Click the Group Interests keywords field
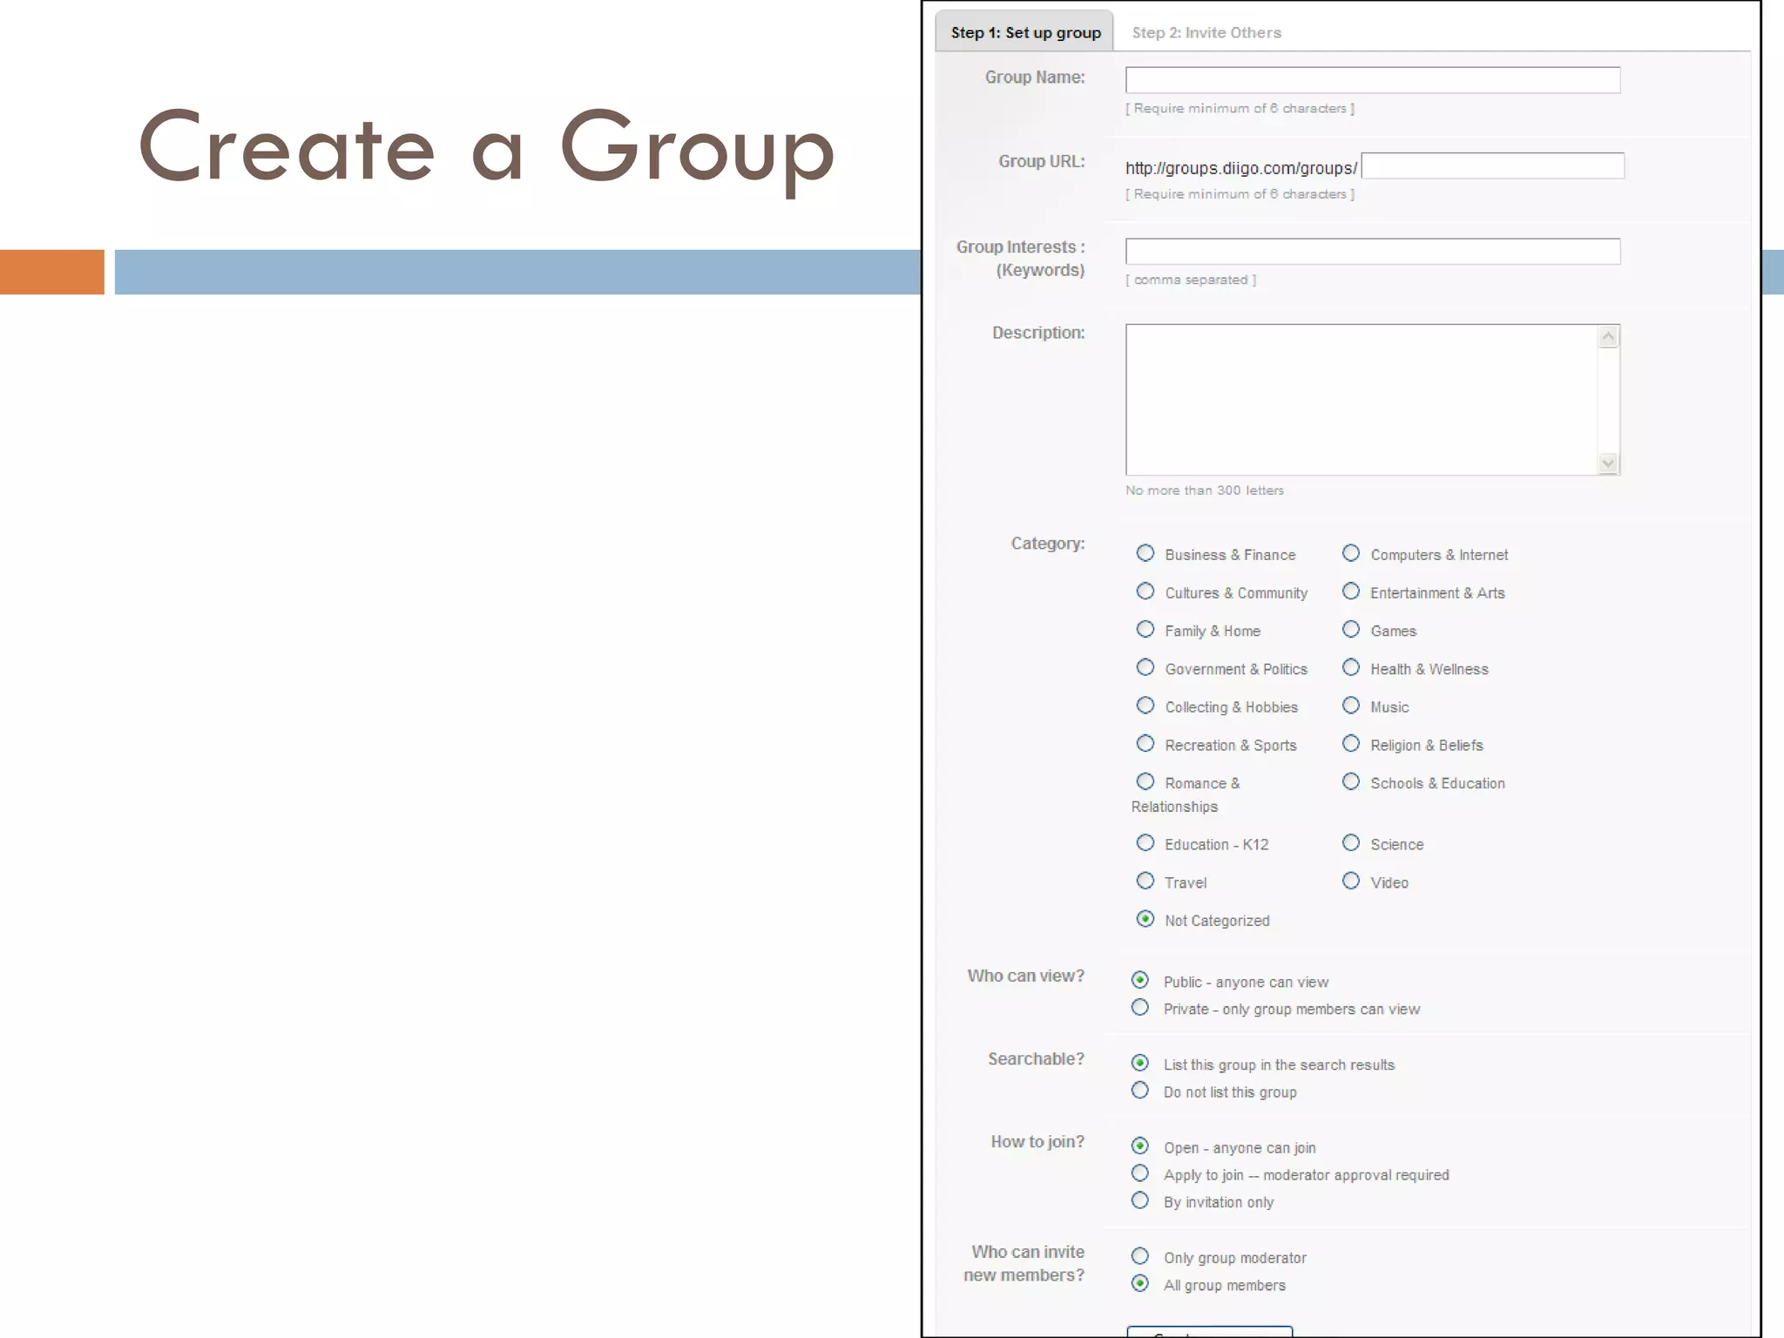 pos(1372,252)
